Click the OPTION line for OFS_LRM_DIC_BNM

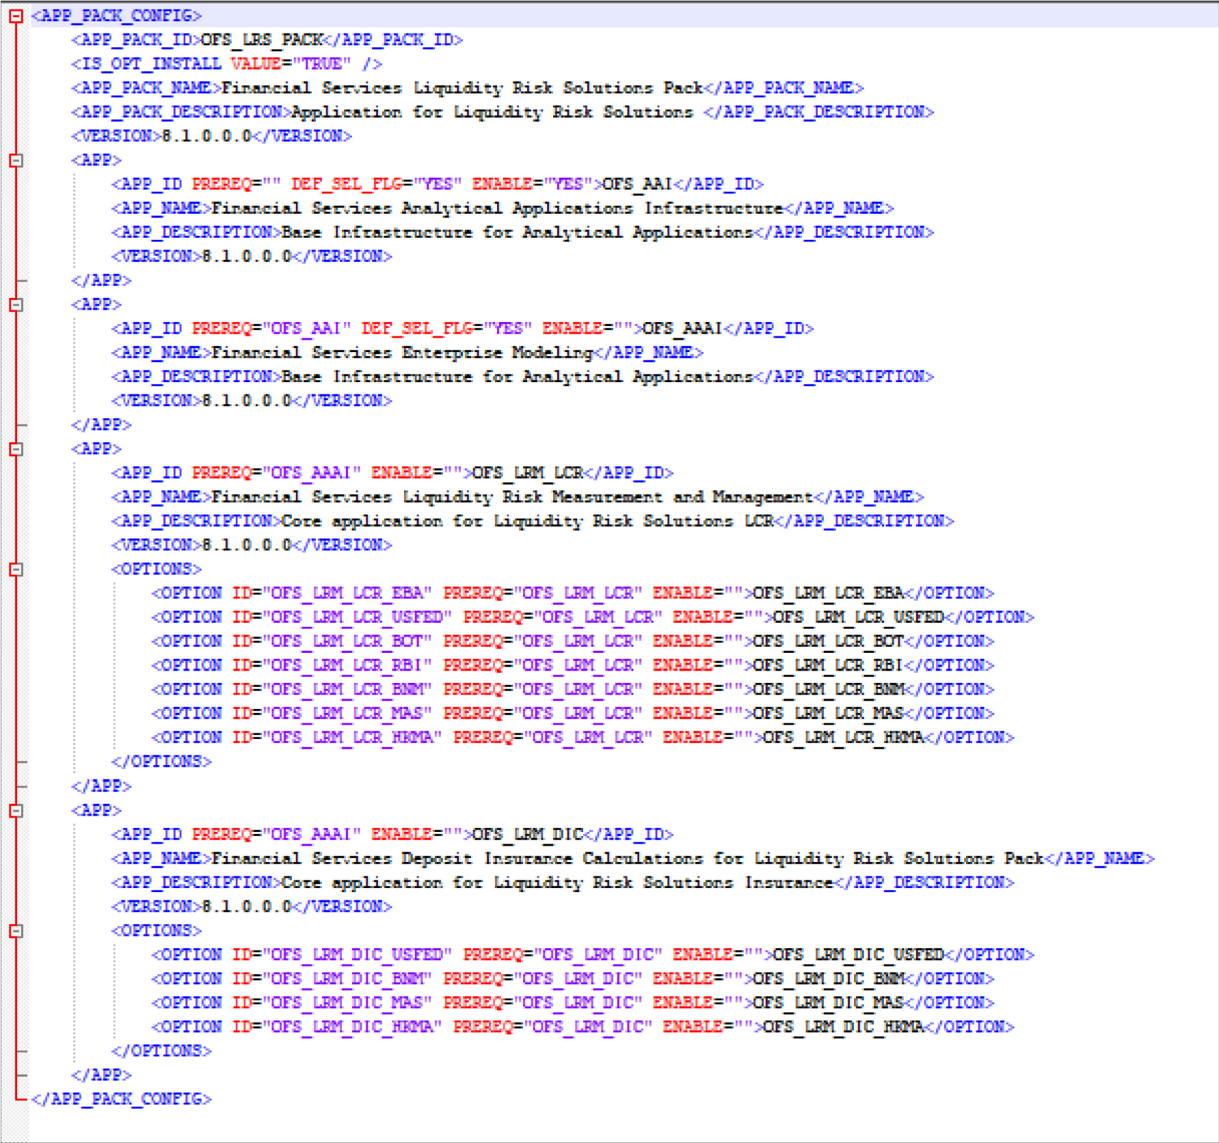click(x=573, y=979)
